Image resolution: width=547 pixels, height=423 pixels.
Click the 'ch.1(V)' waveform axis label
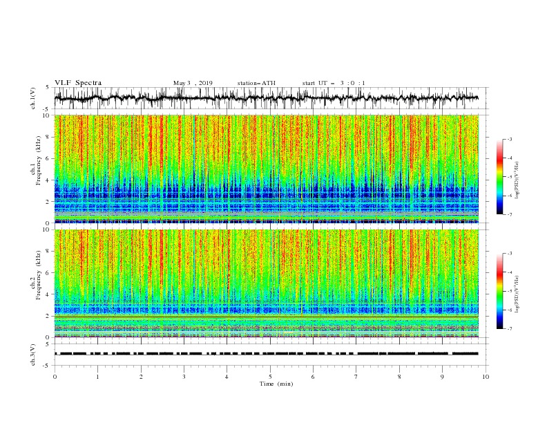(x=33, y=98)
